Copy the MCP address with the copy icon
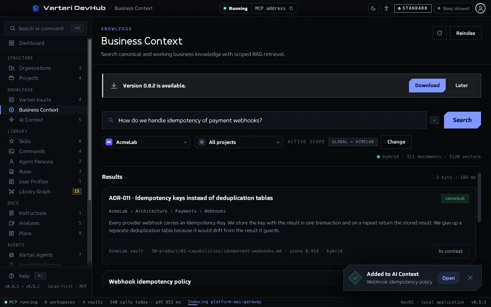Image resolution: width=491 pixels, height=307 pixels. [x=291, y=8]
